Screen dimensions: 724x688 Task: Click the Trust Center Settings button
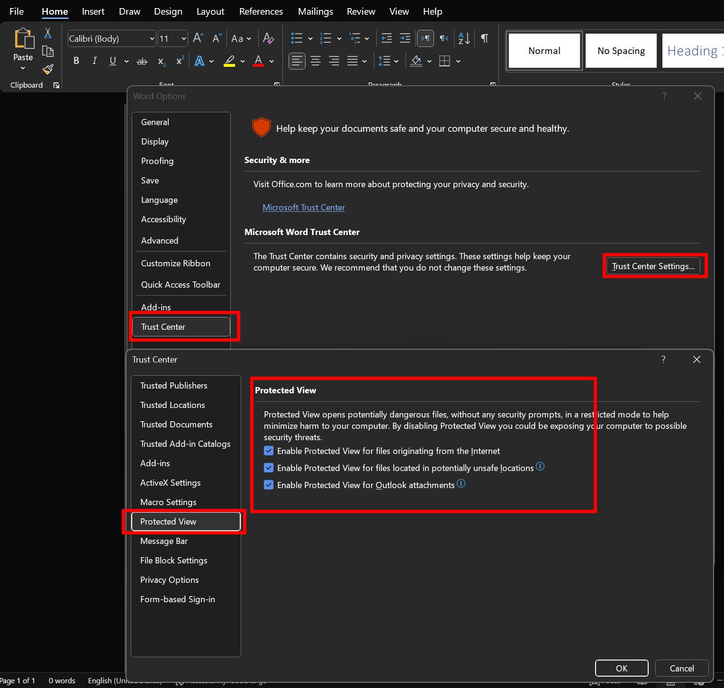[654, 266]
